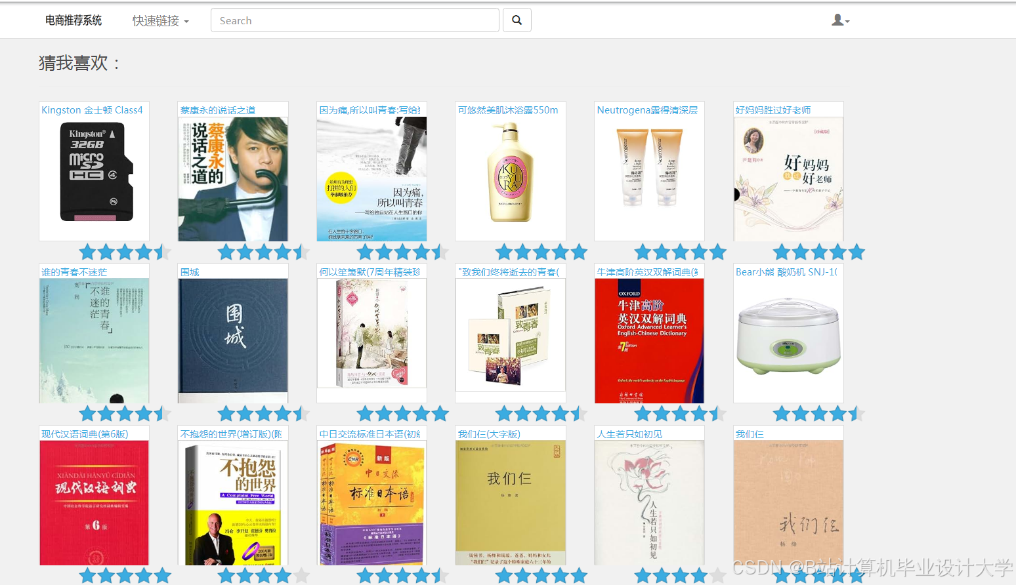This screenshot has height=585, width=1016.
Task: Click the yellow 不抱怨的世界 cover
Action: [x=233, y=502]
